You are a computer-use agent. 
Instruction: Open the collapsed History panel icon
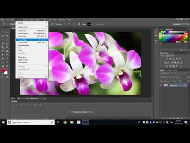[x=156, y=32]
